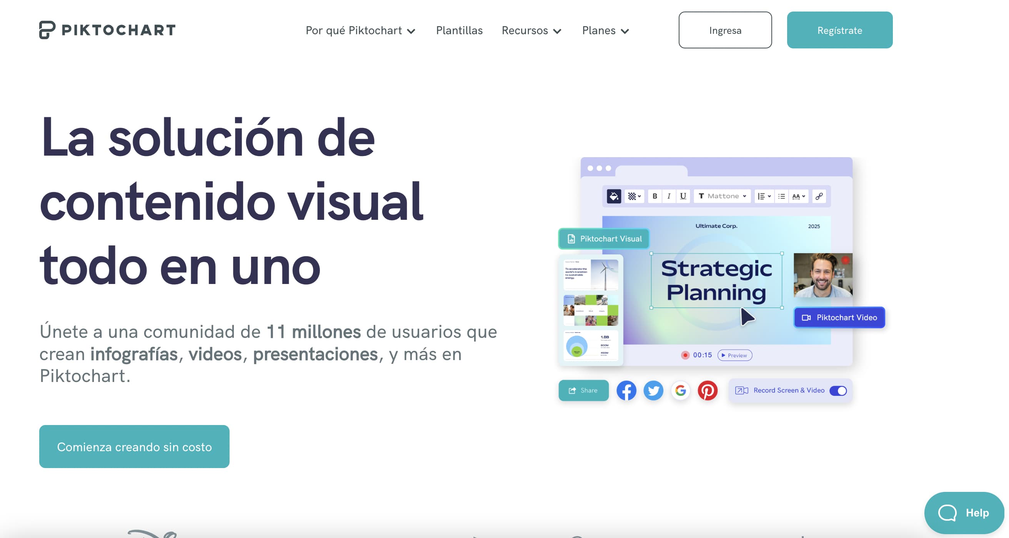Share via Pinterest icon

pyautogui.click(x=708, y=390)
